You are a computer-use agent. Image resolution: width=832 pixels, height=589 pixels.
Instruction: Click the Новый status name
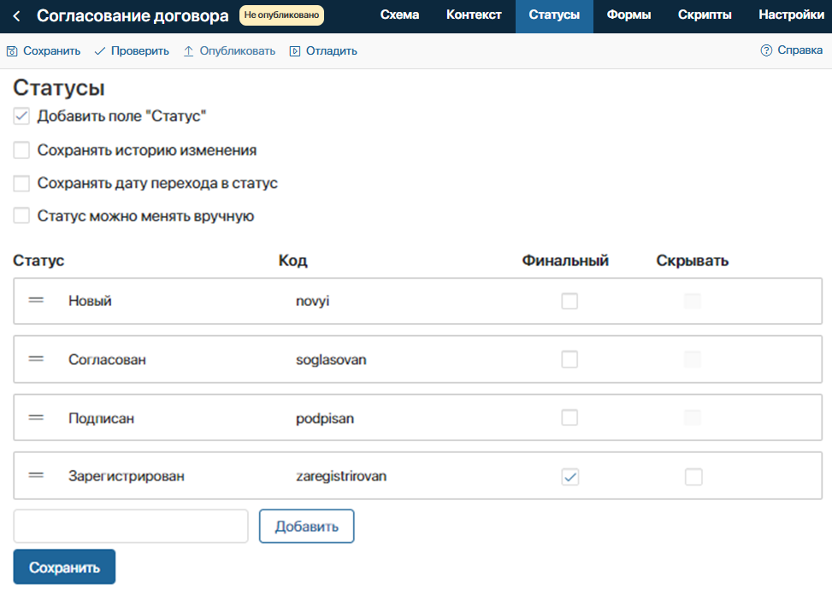pyautogui.click(x=90, y=301)
